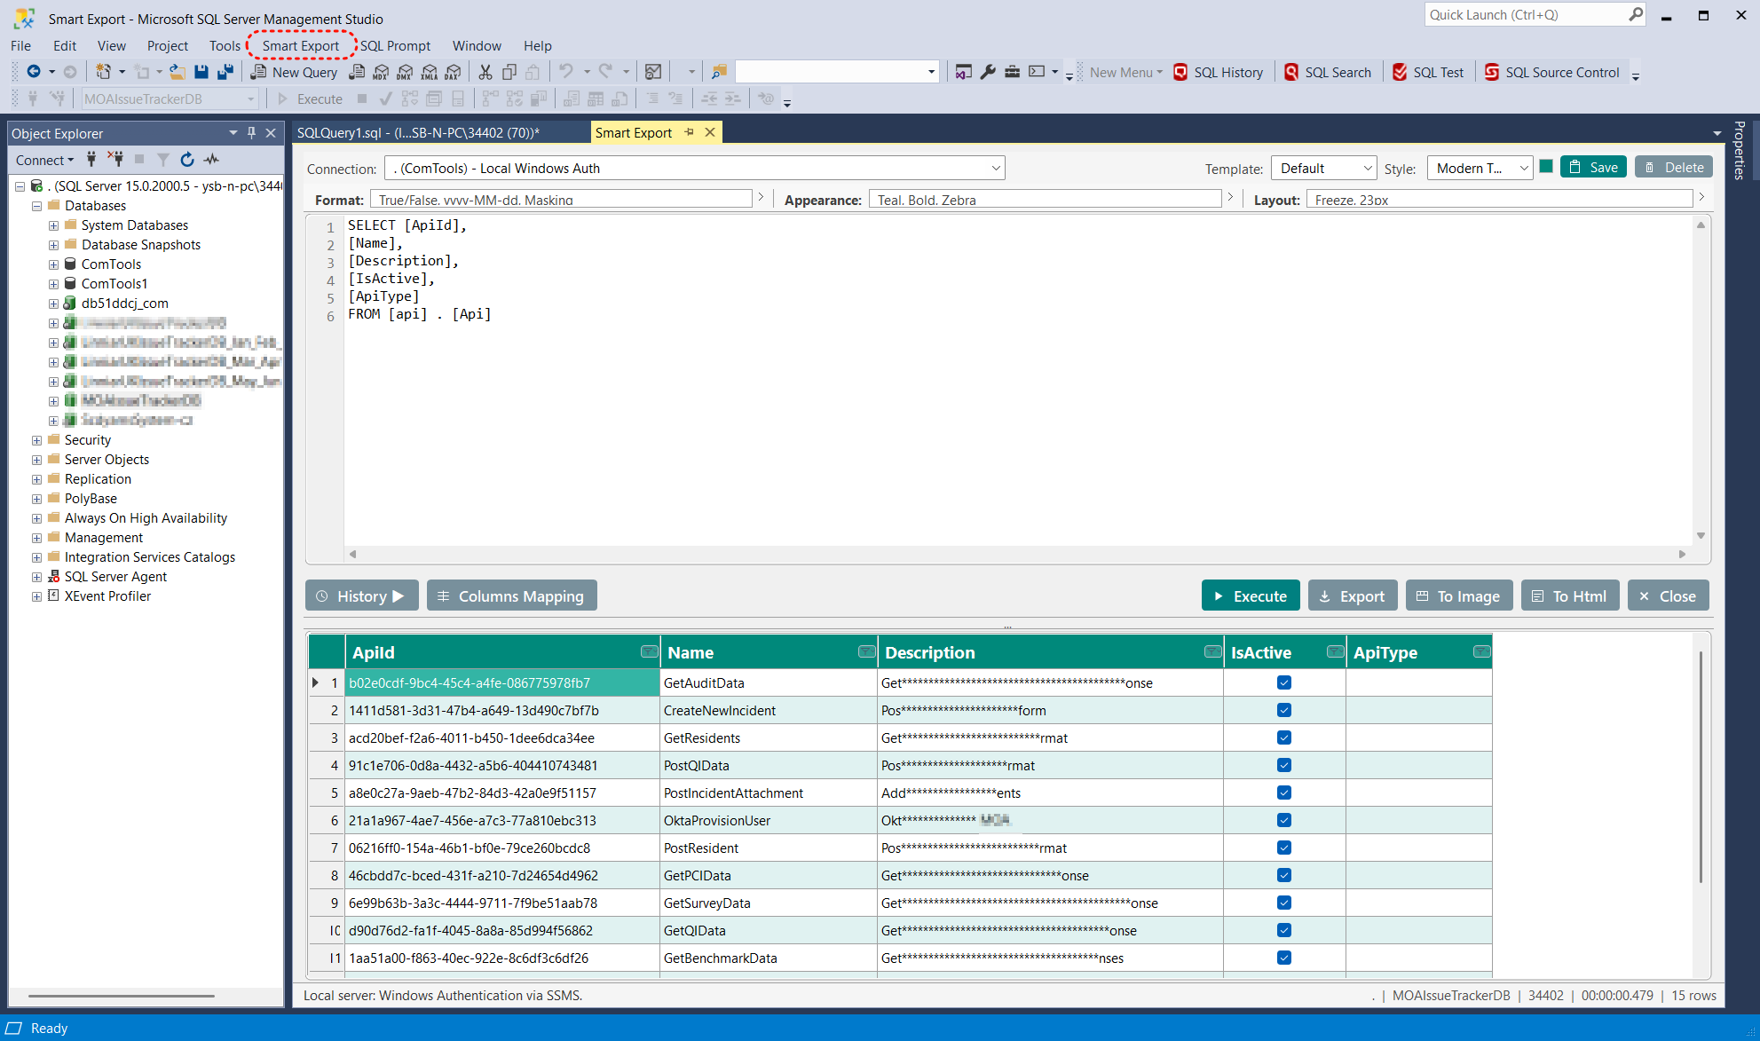Viewport: 1760px width, 1041px height.
Task: Click the teal style color swatch
Action: click(x=1546, y=167)
